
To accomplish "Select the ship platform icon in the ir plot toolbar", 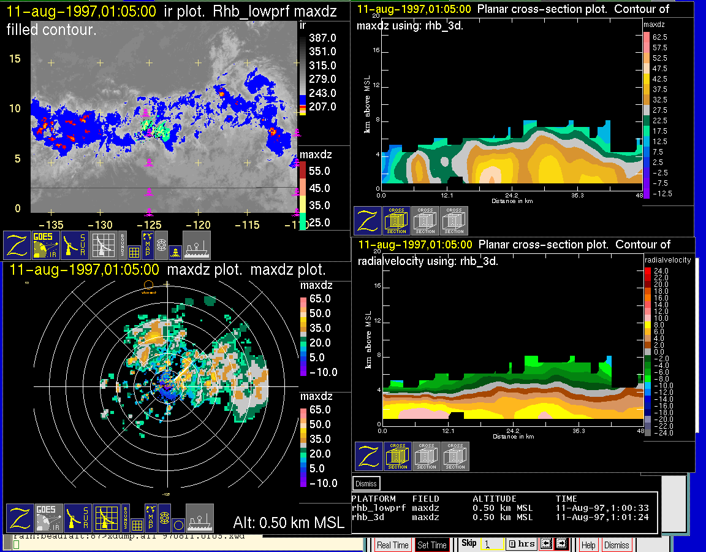I will coord(197,245).
